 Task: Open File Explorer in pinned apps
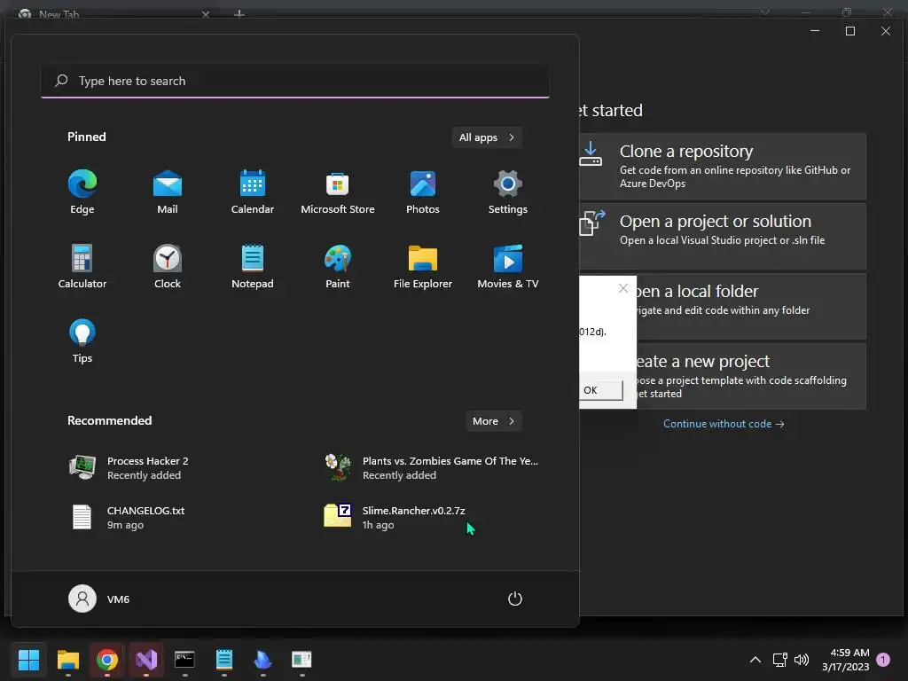click(423, 267)
